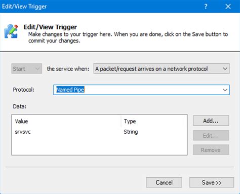Select the srvsvc row in Data list

pos(99,132)
